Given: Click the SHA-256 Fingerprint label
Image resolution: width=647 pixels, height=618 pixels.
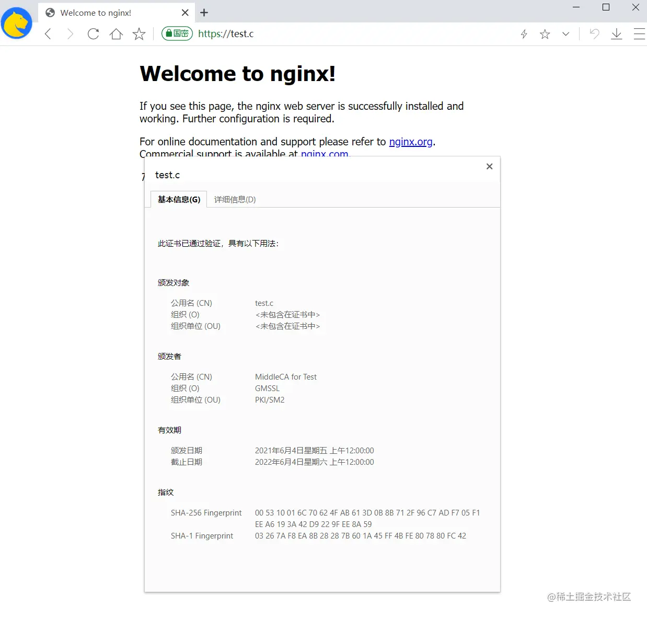Looking at the screenshot, I should (x=206, y=513).
